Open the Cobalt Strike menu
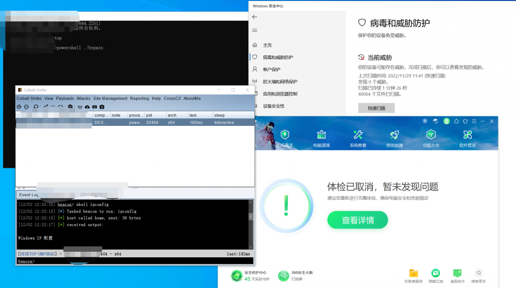 (x=29, y=98)
